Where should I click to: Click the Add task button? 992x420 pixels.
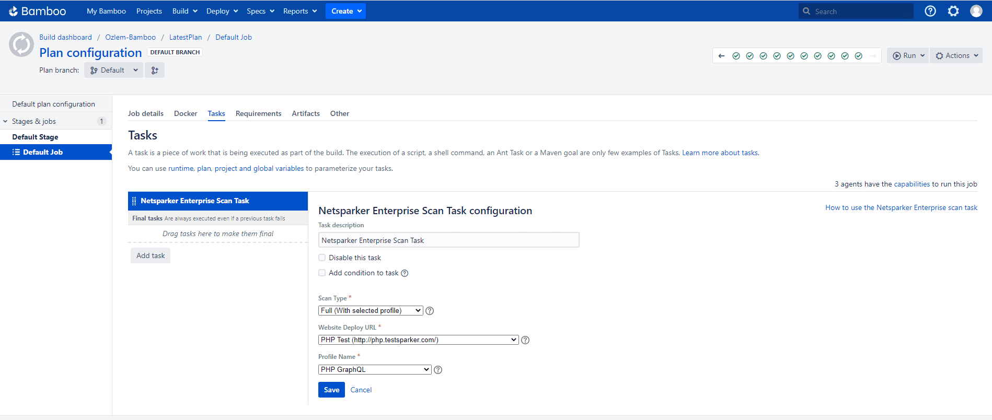[151, 255]
